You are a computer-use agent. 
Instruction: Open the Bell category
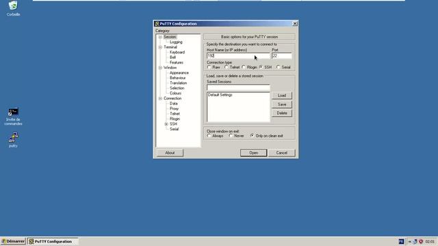pyautogui.click(x=172, y=57)
